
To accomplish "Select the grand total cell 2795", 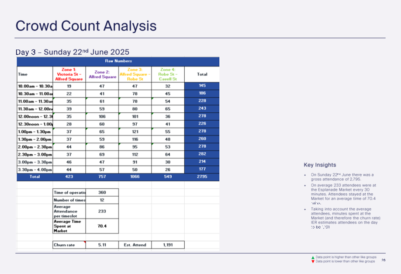I will pos(202,177).
